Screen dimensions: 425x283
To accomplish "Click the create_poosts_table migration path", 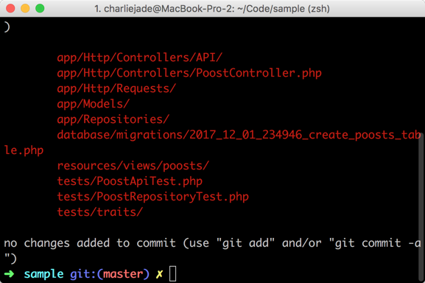I will point(239,135).
